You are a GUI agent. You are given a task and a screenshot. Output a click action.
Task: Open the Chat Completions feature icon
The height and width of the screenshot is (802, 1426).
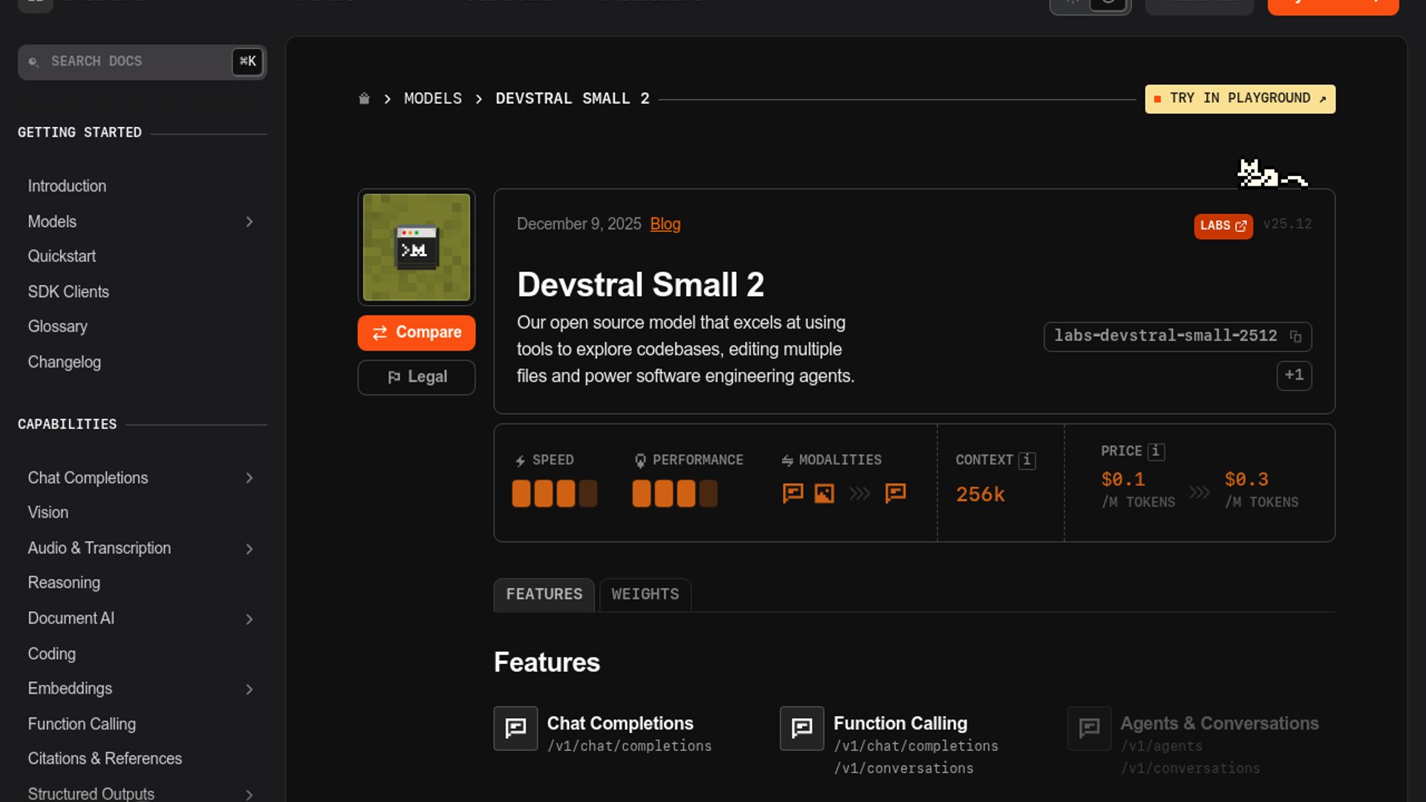[515, 728]
